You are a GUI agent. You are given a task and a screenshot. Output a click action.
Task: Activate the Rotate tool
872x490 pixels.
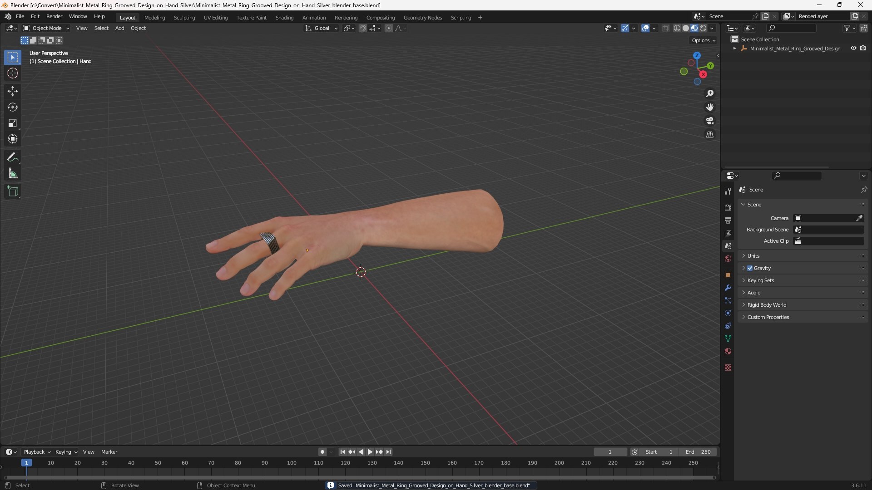tap(13, 107)
